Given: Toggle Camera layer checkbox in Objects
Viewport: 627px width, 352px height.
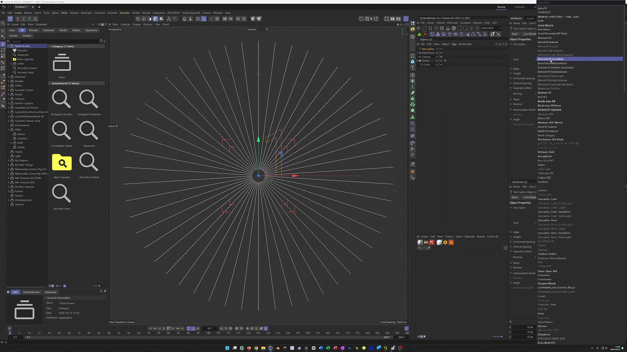Looking at the screenshot, I should click(x=437, y=57).
